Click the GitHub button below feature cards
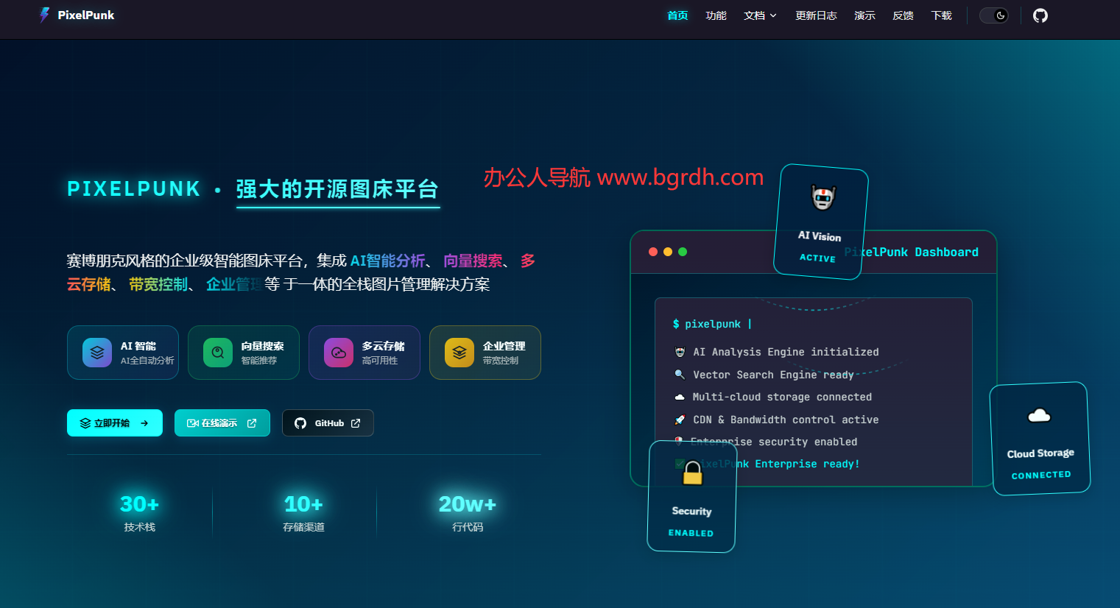 pyautogui.click(x=328, y=423)
